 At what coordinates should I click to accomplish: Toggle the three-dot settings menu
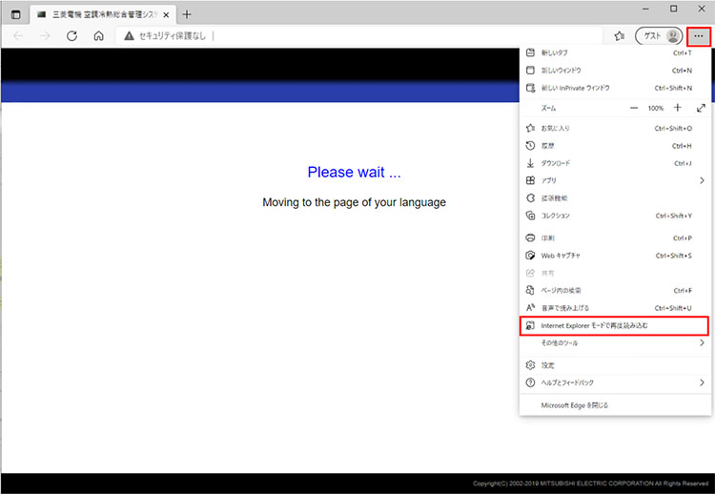(x=699, y=36)
